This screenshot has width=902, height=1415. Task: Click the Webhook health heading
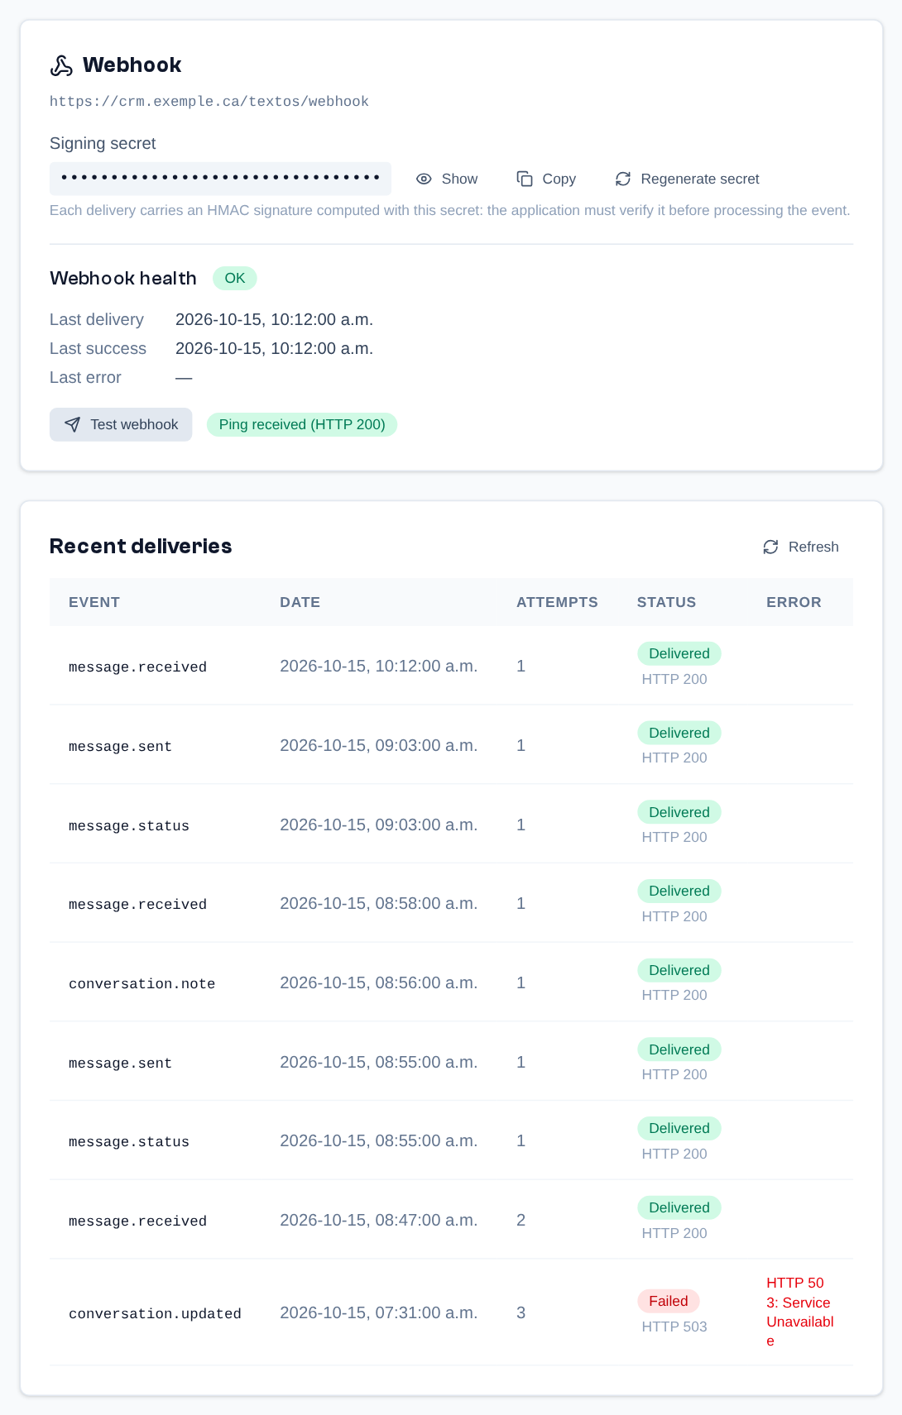click(x=123, y=278)
